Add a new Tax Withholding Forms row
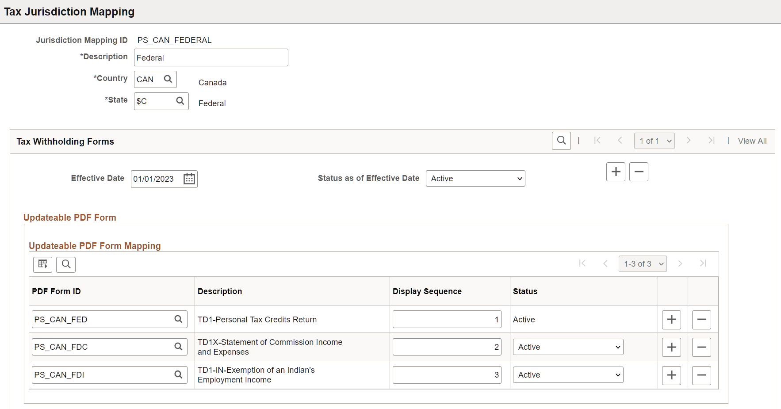 pyautogui.click(x=616, y=172)
